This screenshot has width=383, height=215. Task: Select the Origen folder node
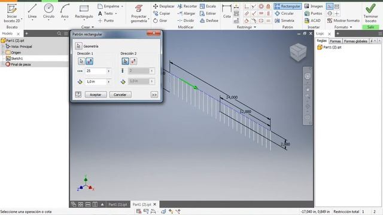tap(13, 53)
